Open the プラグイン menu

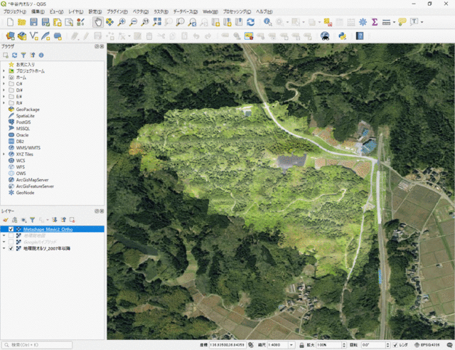(x=117, y=11)
